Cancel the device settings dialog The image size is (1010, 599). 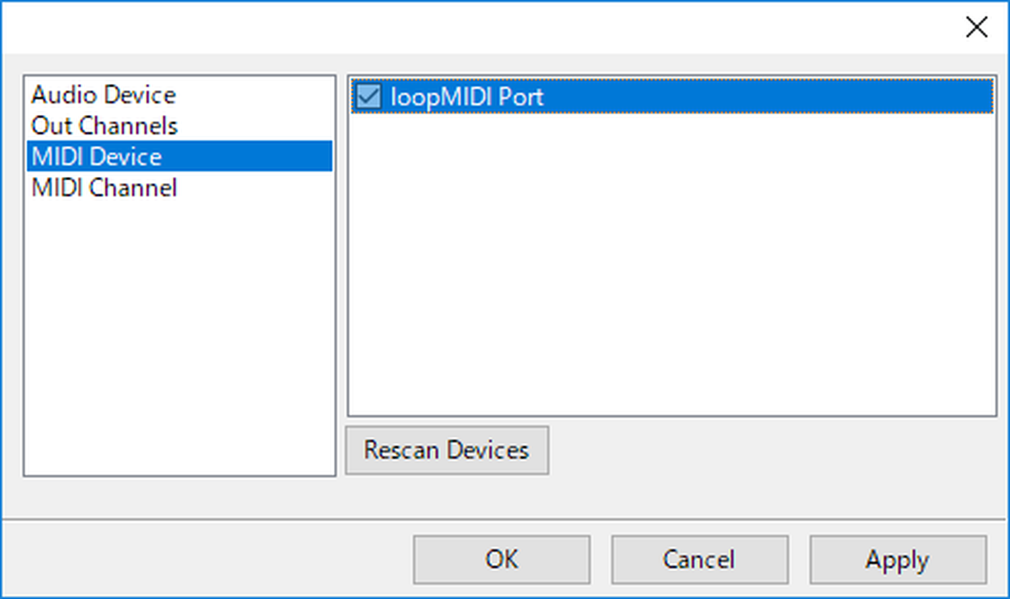pos(700,559)
